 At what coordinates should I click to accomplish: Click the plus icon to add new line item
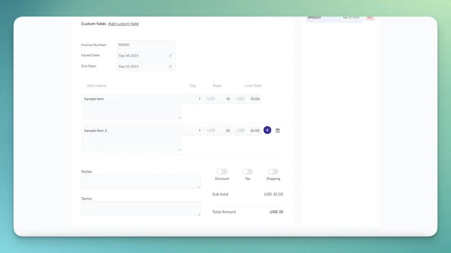click(x=267, y=130)
